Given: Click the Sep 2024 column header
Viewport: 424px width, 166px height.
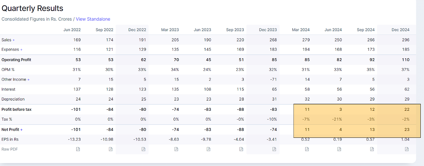Looking at the screenshot, I should [x=366, y=30].
